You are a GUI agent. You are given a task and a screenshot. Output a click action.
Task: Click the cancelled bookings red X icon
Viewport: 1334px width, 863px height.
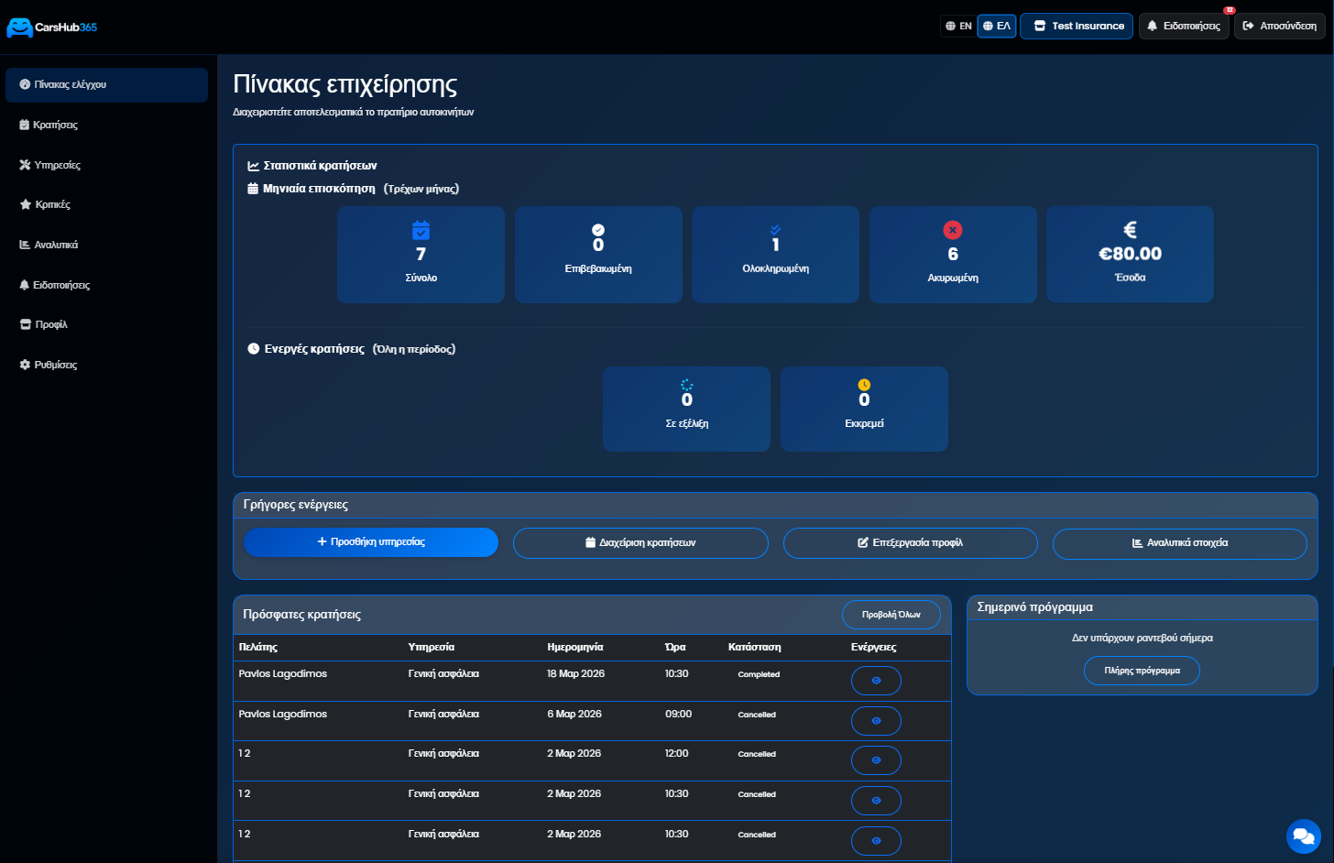953,230
